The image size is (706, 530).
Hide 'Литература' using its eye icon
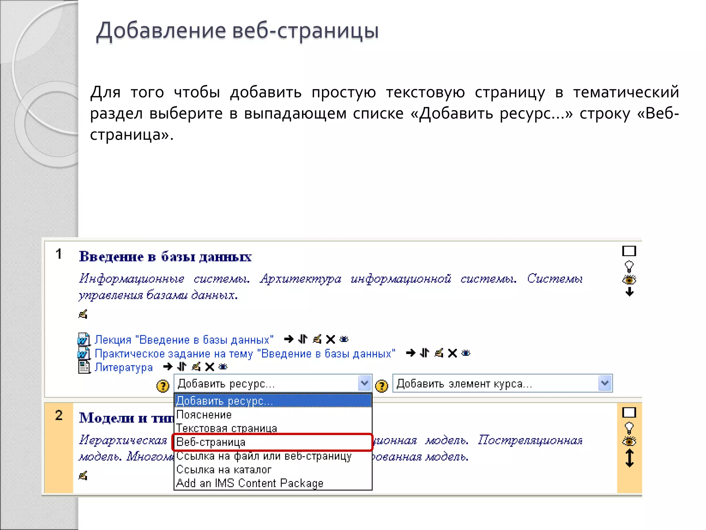(223, 367)
